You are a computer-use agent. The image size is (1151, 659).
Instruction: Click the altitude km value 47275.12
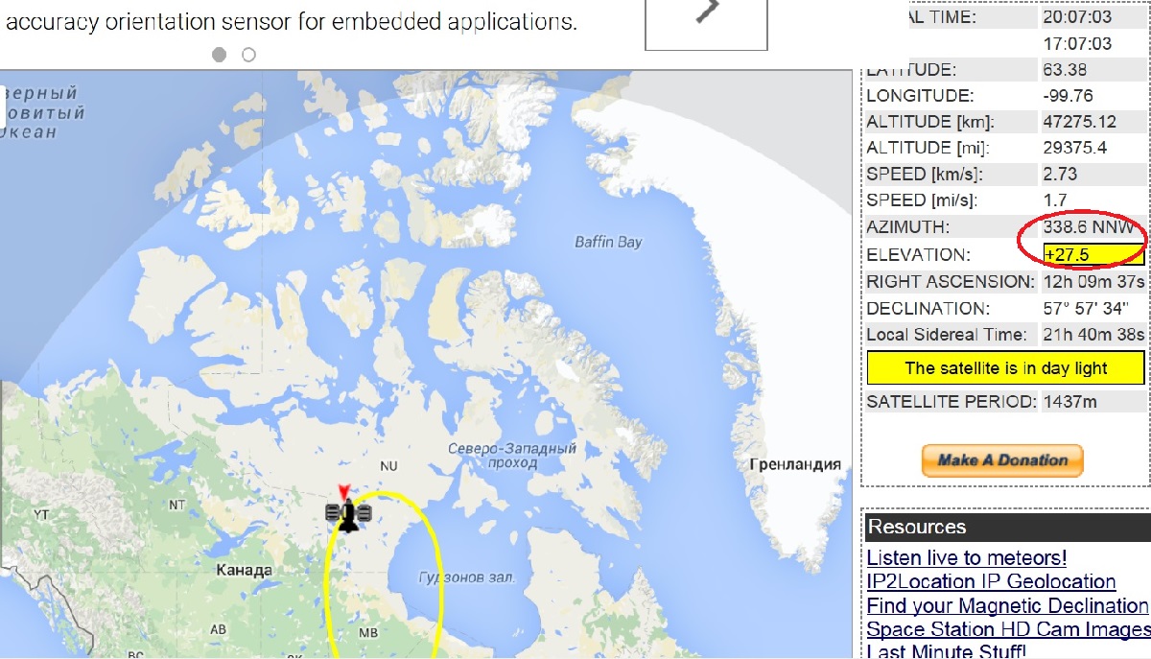click(1079, 122)
